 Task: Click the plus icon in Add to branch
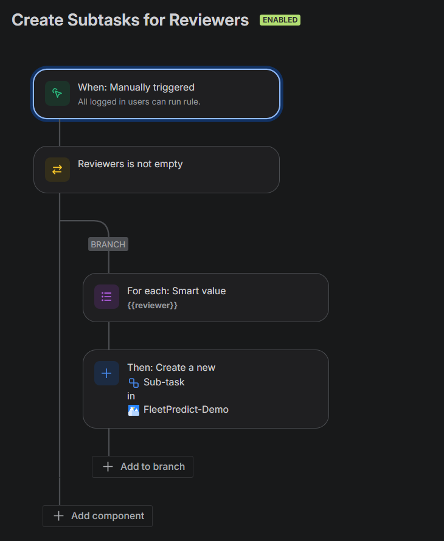coord(108,466)
